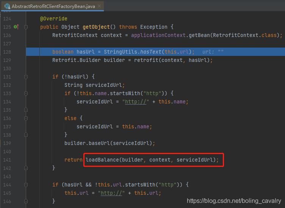
Task: Click the Exception type on line 125
Action: 154,27
